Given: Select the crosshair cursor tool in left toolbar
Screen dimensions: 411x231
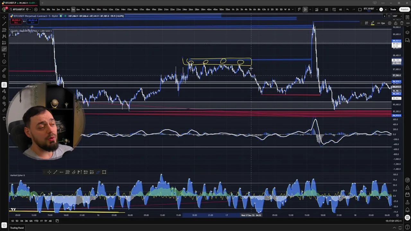Looking at the screenshot, I should pos(4,17).
